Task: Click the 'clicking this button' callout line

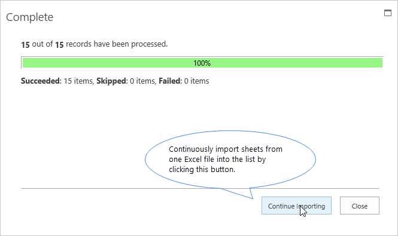Action: [x=202, y=169]
